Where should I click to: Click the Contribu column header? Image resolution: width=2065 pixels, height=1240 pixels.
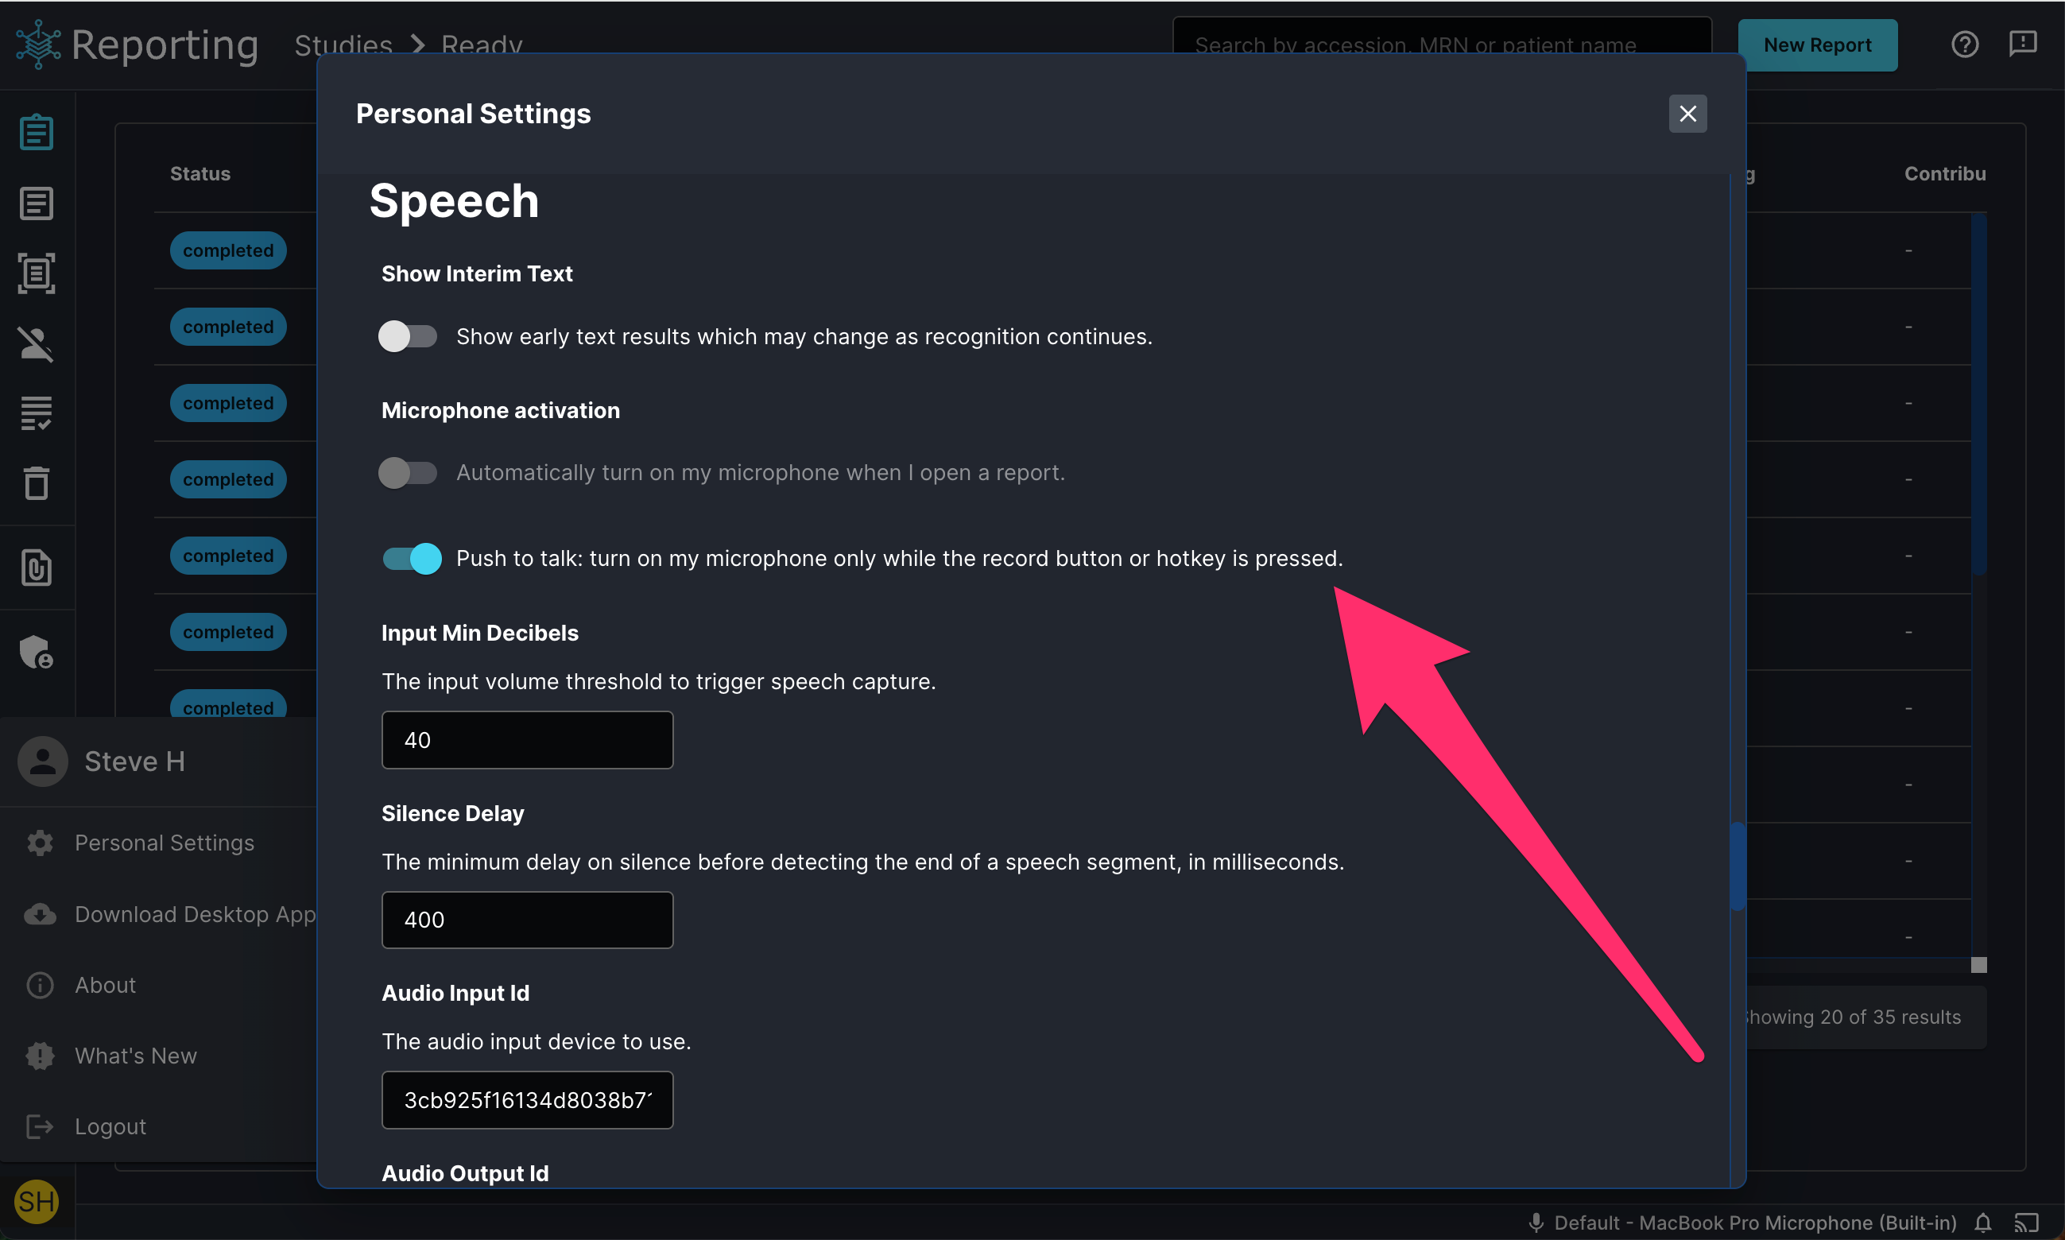(x=1945, y=174)
